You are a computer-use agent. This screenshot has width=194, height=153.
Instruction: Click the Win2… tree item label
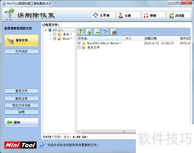tap(68, 38)
